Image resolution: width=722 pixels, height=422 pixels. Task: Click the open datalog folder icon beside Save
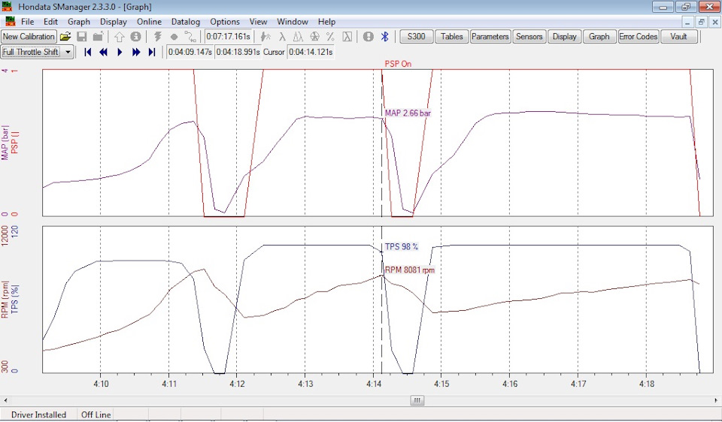point(98,36)
